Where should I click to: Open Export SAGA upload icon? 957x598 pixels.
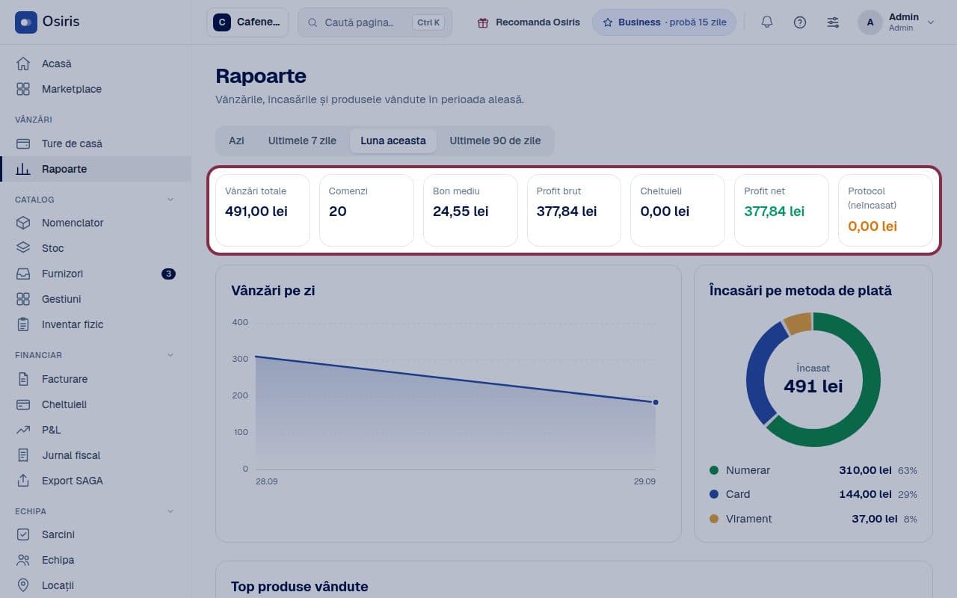coord(23,481)
